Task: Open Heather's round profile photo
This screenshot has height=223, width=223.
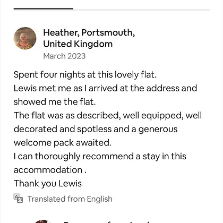Action: (x=25, y=38)
